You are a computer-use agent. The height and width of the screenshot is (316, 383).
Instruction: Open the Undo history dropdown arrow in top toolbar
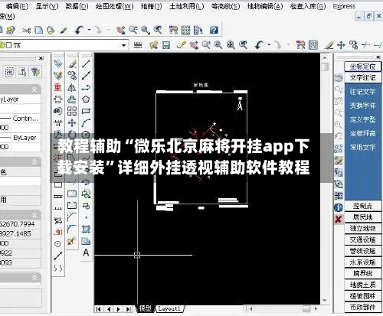pos(89,30)
